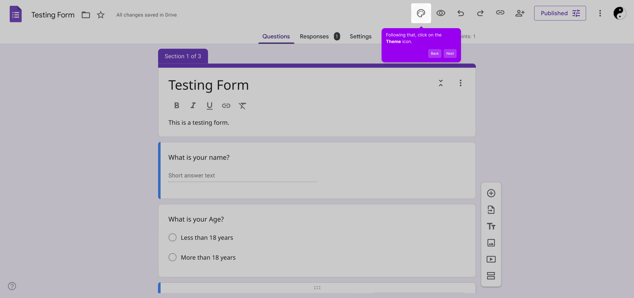Copy responder link icon
The image size is (634, 298).
pyautogui.click(x=500, y=13)
